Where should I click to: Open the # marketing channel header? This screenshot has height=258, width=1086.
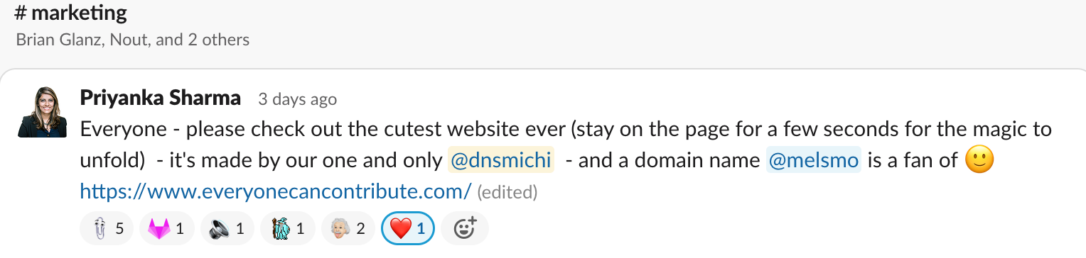[x=70, y=13]
